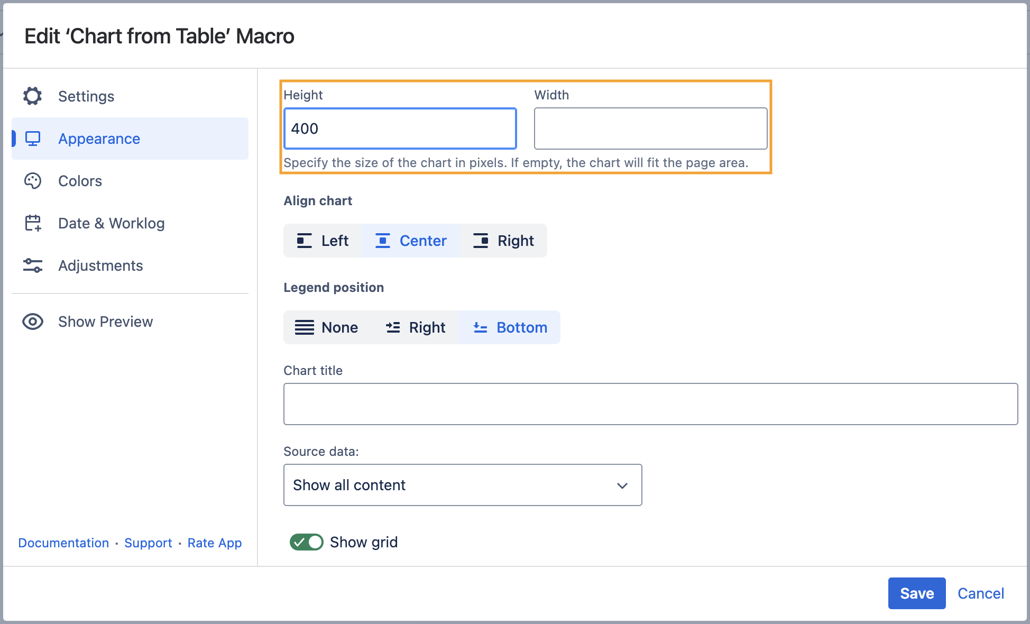Screen dimensions: 1030x624
Task: Click the Appearance monitor icon
Action: coord(33,139)
